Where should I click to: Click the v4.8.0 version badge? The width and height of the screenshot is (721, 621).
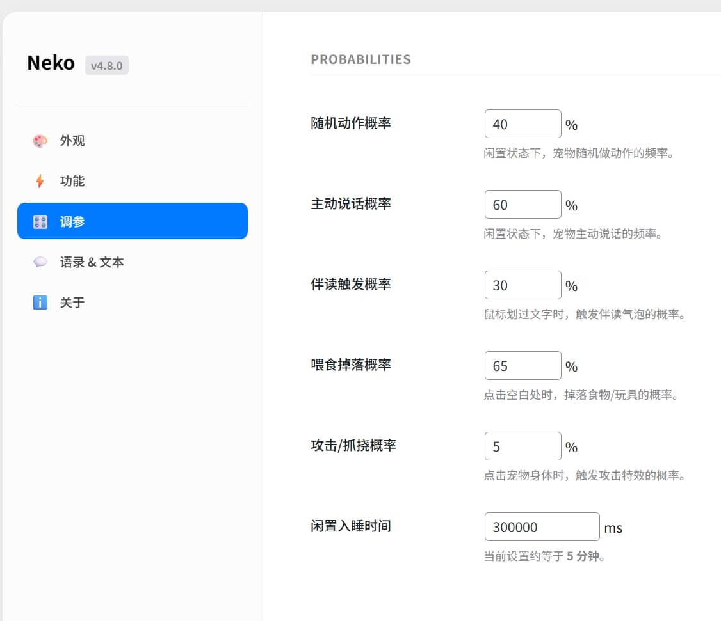(x=106, y=65)
